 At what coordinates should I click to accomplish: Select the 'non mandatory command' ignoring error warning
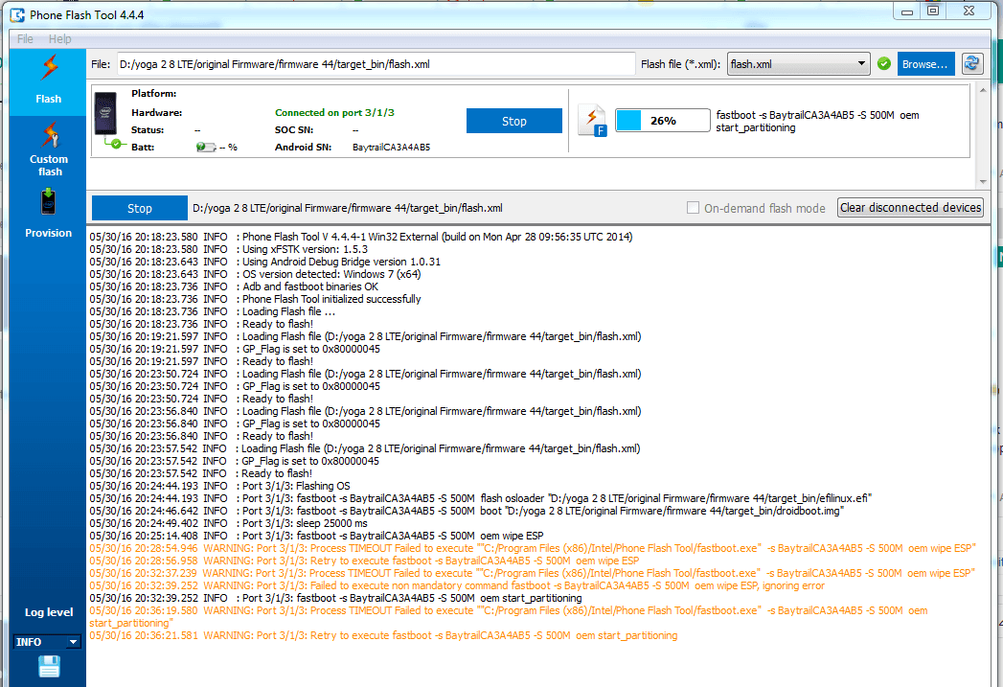pyautogui.click(x=457, y=586)
